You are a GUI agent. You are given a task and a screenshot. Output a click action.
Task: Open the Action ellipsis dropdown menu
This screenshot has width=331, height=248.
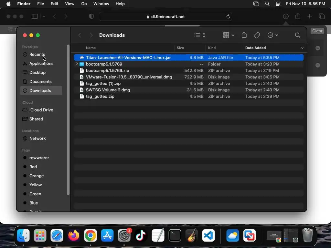pyautogui.click(x=272, y=35)
